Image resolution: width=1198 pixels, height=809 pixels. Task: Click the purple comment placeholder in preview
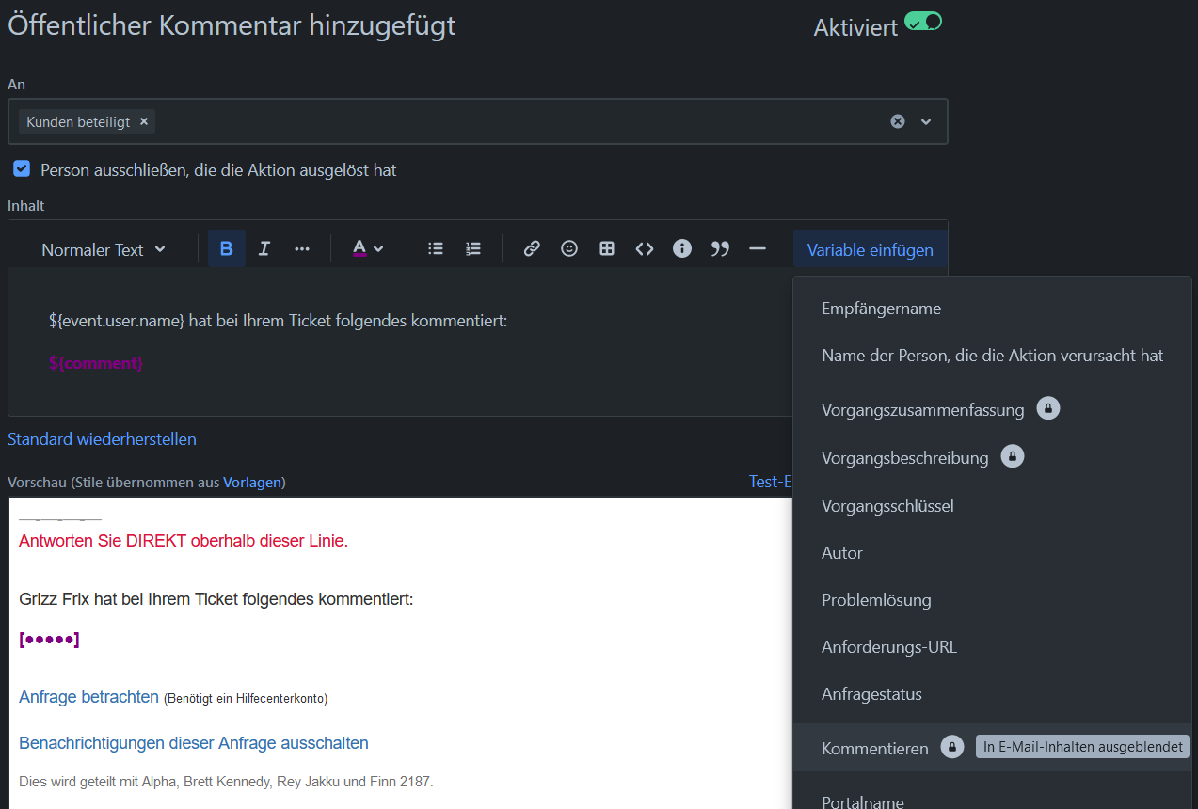click(x=49, y=640)
